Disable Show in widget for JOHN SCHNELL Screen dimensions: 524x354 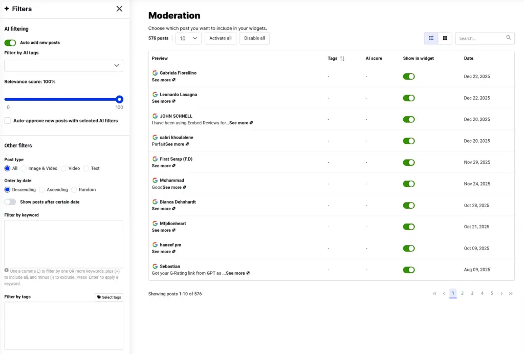408,119
